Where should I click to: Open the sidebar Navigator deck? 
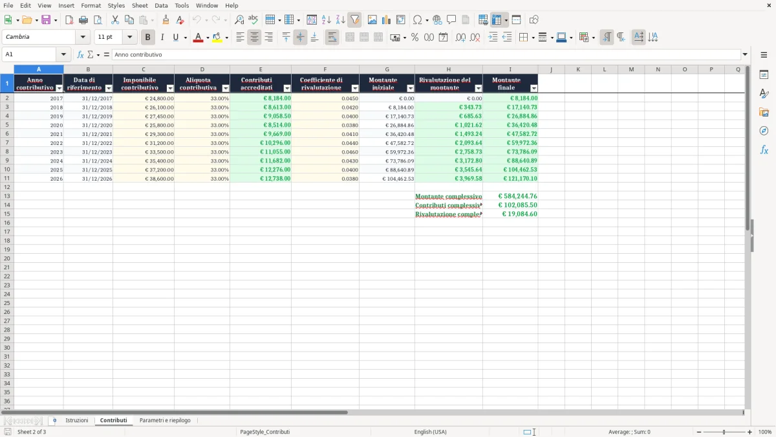pos(764,131)
